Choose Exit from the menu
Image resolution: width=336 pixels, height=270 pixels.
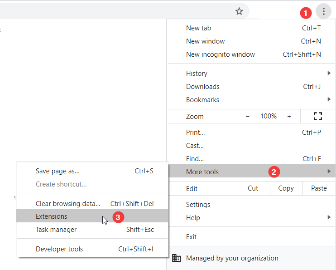251,237
